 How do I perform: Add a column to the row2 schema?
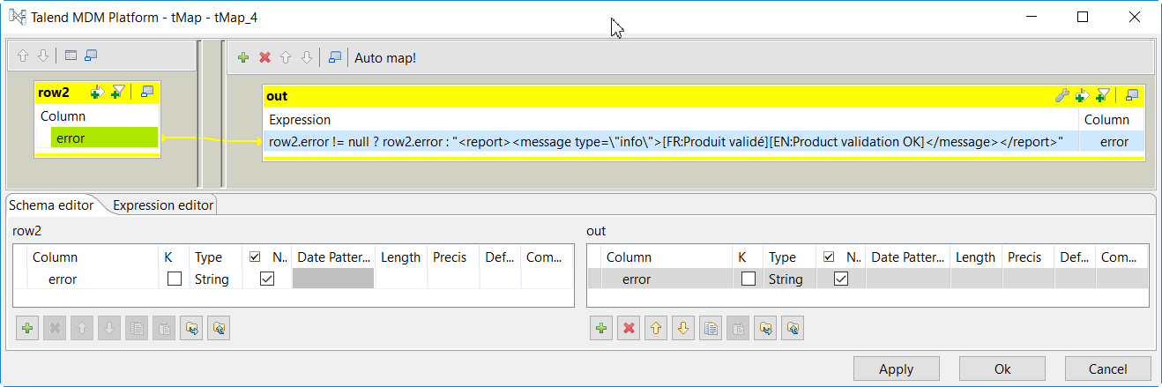(27, 328)
